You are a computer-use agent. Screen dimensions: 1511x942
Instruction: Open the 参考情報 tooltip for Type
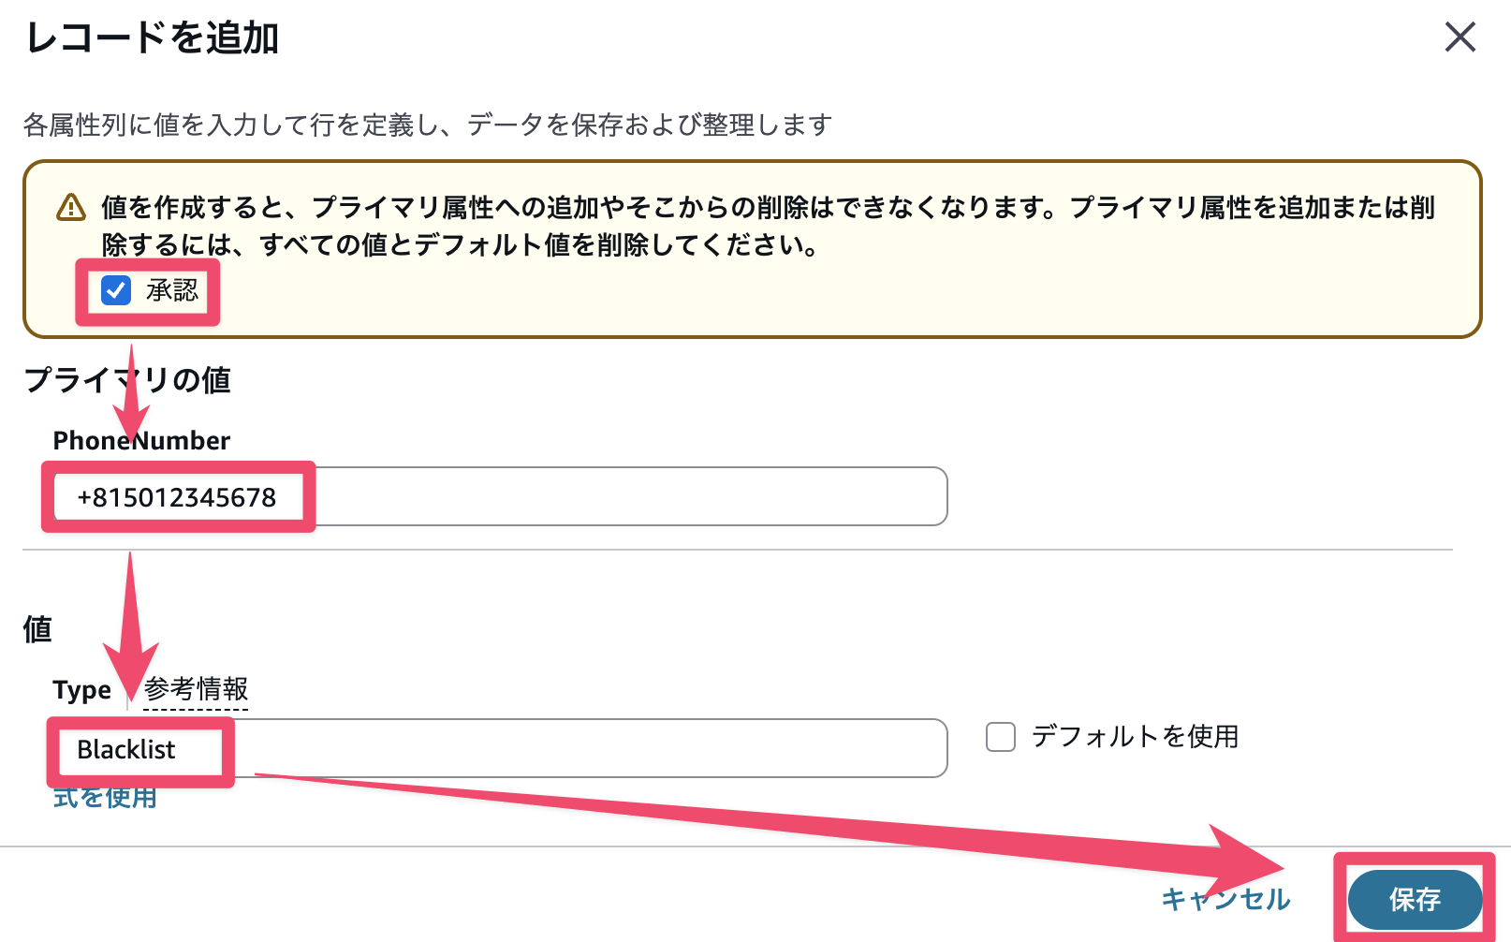195,689
